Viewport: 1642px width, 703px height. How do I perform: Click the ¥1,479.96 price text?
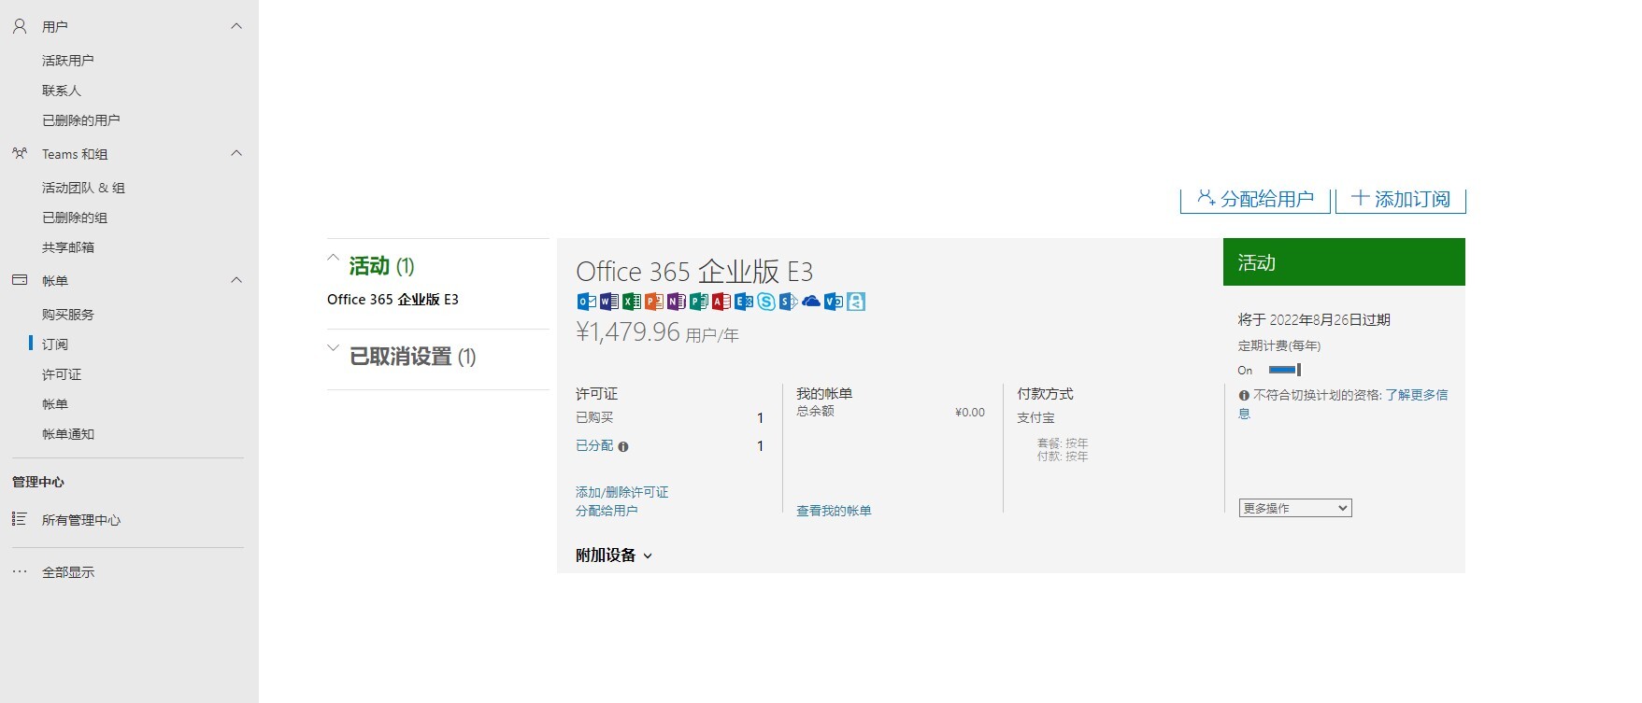tap(628, 332)
